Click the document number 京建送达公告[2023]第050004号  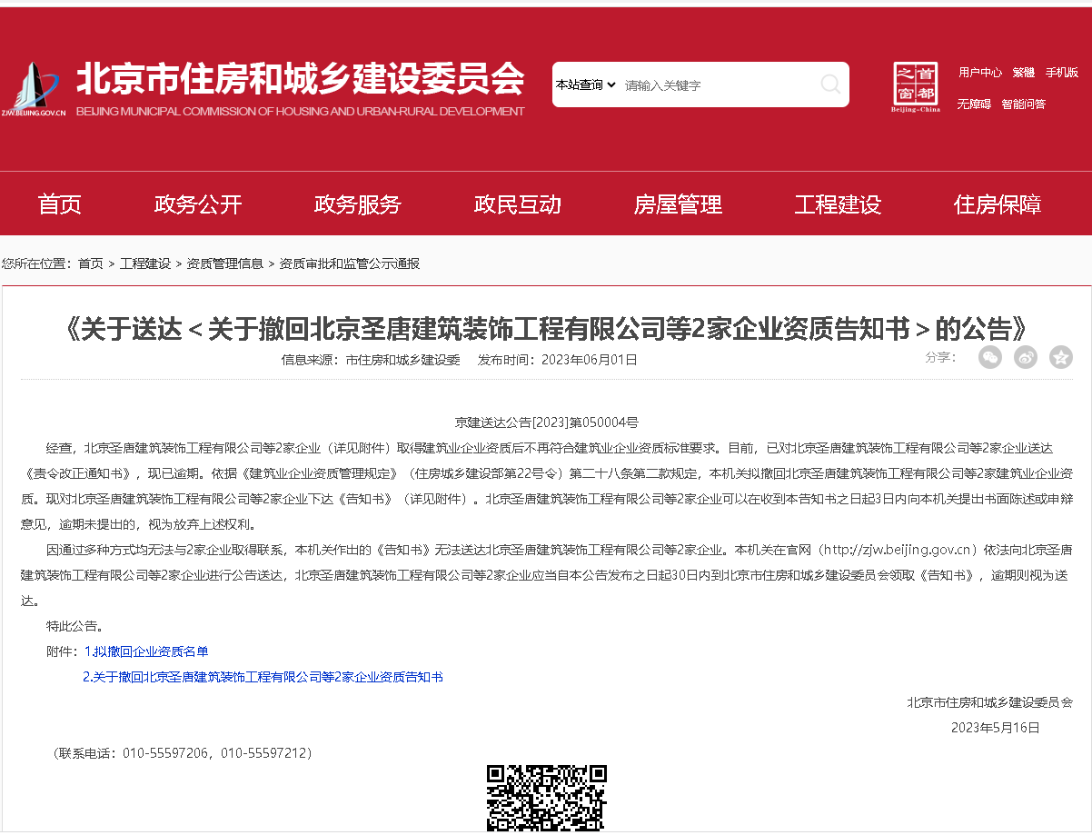(x=547, y=422)
